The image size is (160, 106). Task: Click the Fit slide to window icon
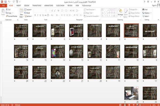coord(158,105)
